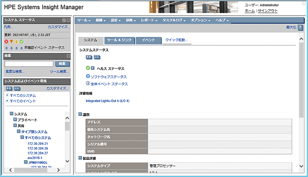The height and width of the screenshot is (177, 308).
Task: Open the 凡例 legend link
Action: [x=8, y=27]
